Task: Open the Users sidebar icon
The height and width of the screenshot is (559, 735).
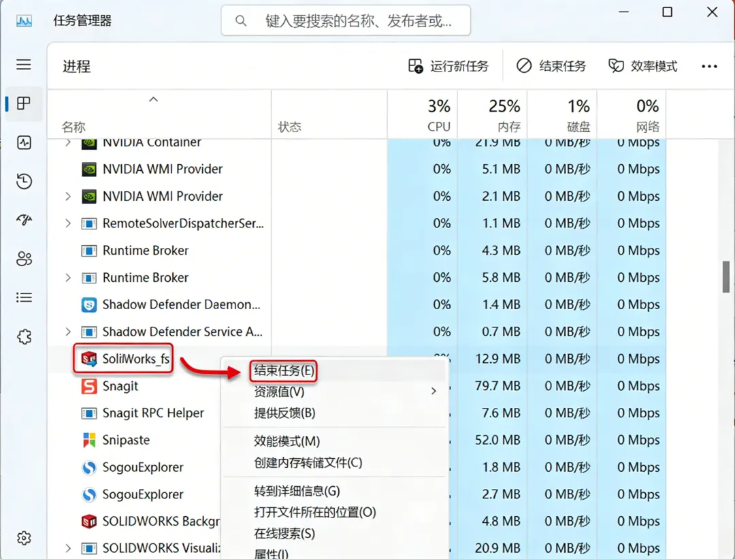Action: point(24,259)
